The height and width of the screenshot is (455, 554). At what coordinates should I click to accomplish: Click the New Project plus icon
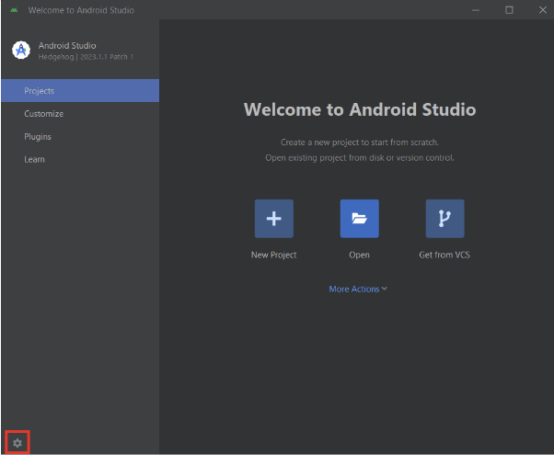274,219
